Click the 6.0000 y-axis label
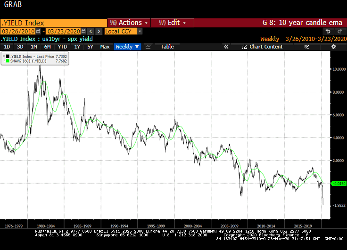The width and height of the screenshot is (347, 250). tap(339, 115)
